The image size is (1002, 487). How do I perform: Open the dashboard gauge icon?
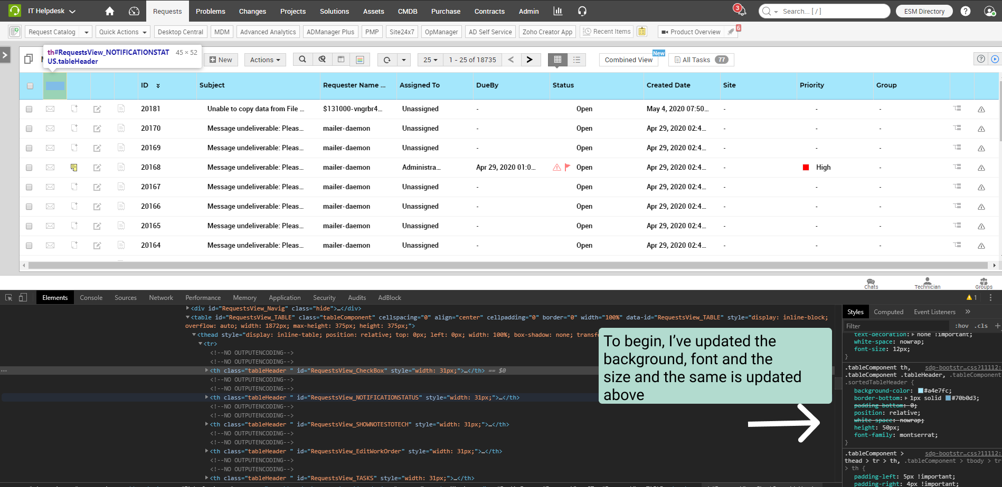134,11
